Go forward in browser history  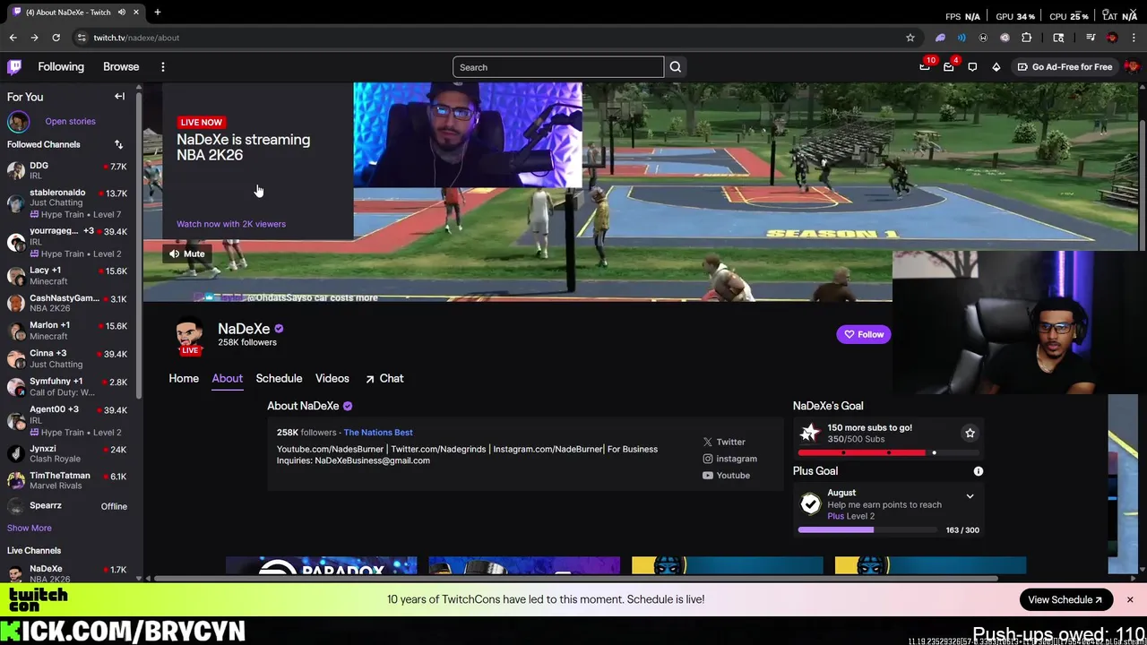tap(34, 38)
